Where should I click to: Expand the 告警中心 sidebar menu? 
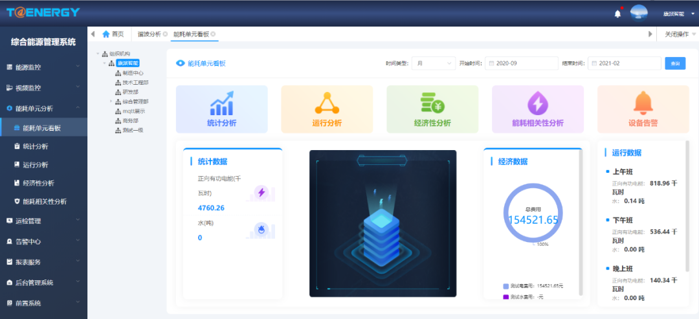point(44,241)
